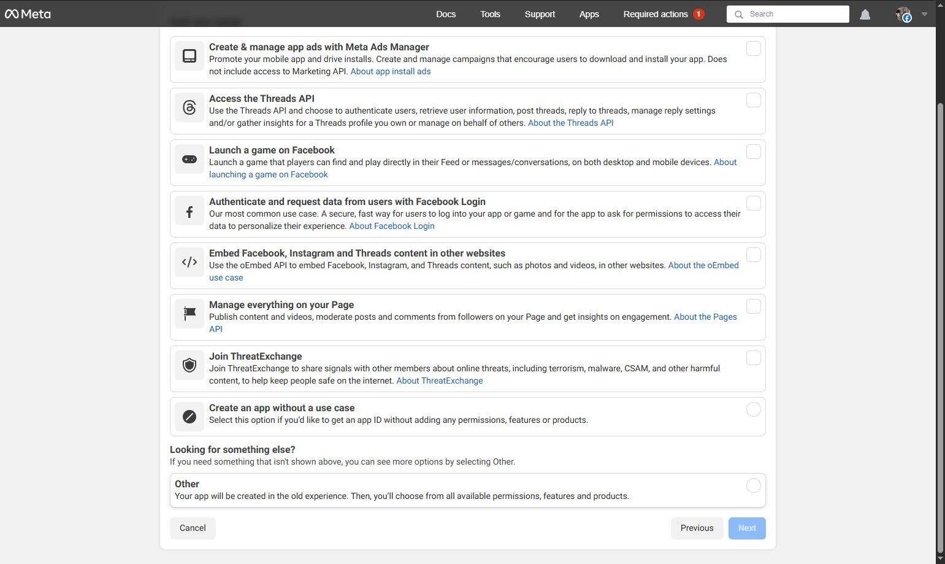Image resolution: width=945 pixels, height=564 pixels.
Task: Click the no-use-case slash icon
Action: click(189, 416)
